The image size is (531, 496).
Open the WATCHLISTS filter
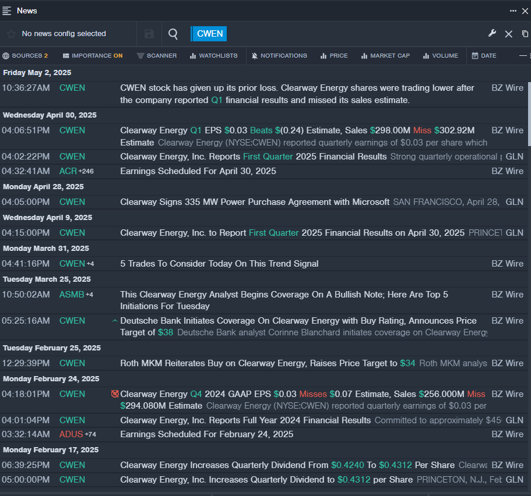pos(214,55)
